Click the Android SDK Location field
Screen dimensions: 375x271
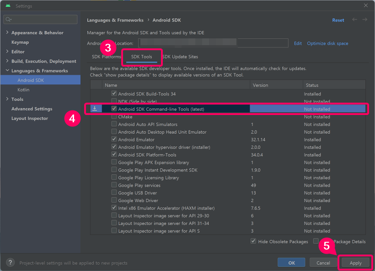click(213, 43)
